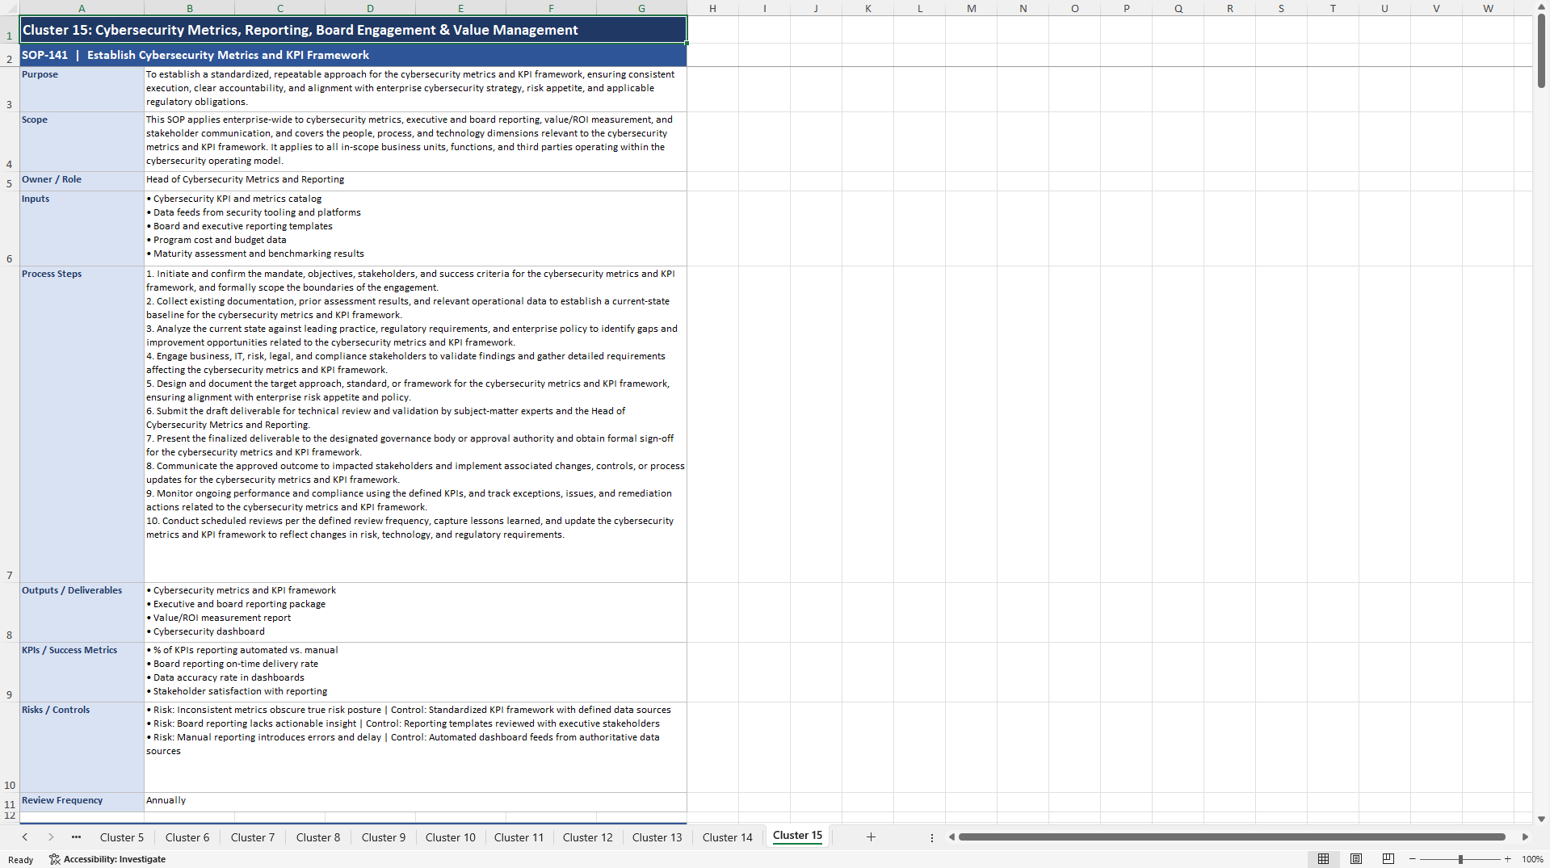Switch to Cluster 8 sheet
1550x868 pixels.
pyautogui.click(x=318, y=837)
